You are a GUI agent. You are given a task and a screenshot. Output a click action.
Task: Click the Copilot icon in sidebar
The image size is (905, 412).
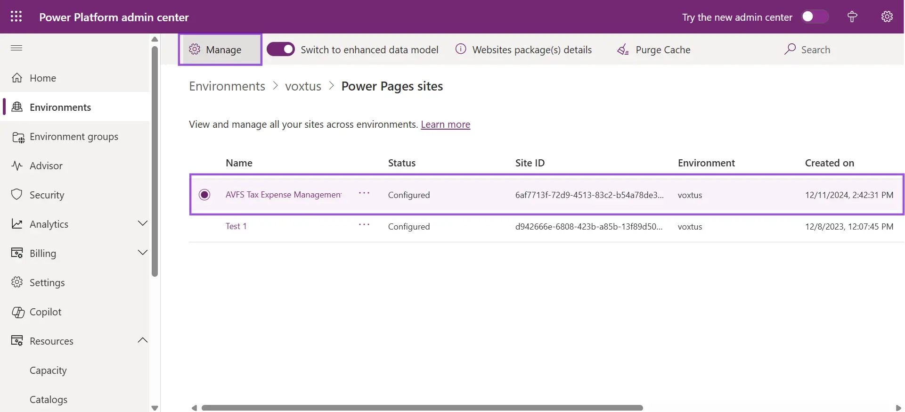18,312
